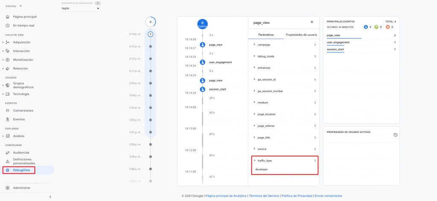Expand Adquisición section in sidebar
Viewport: 437px width, 201px height.
pos(3,42)
